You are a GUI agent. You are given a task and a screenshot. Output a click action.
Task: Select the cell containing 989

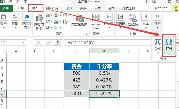tap(76, 87)
